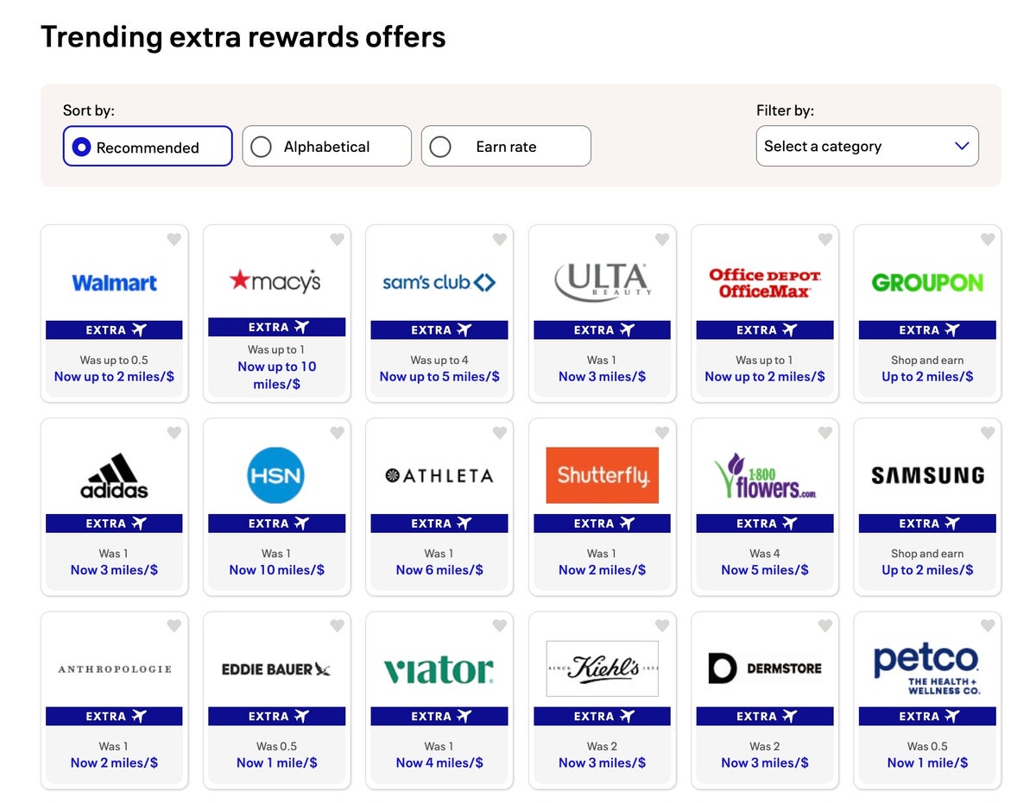The height and width of the screenshot is (803, 1036).
Task: Favorite the Walmart offer with heart icon
Action: (x=174, y=240)
